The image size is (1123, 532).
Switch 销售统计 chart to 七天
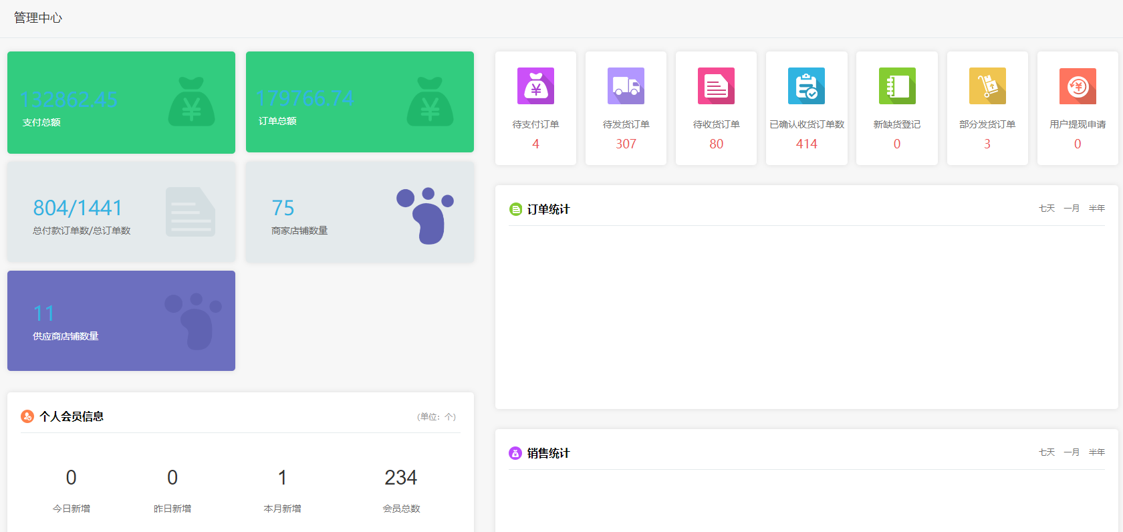[1047, 452]
